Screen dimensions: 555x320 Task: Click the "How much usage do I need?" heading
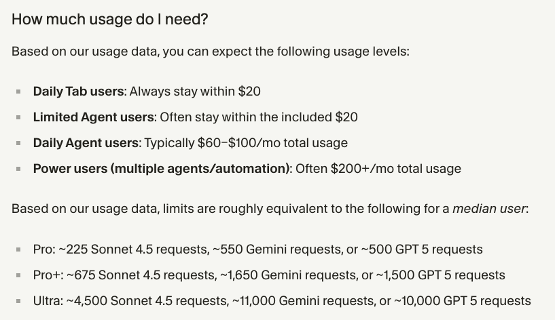click(x=109, y=20)
